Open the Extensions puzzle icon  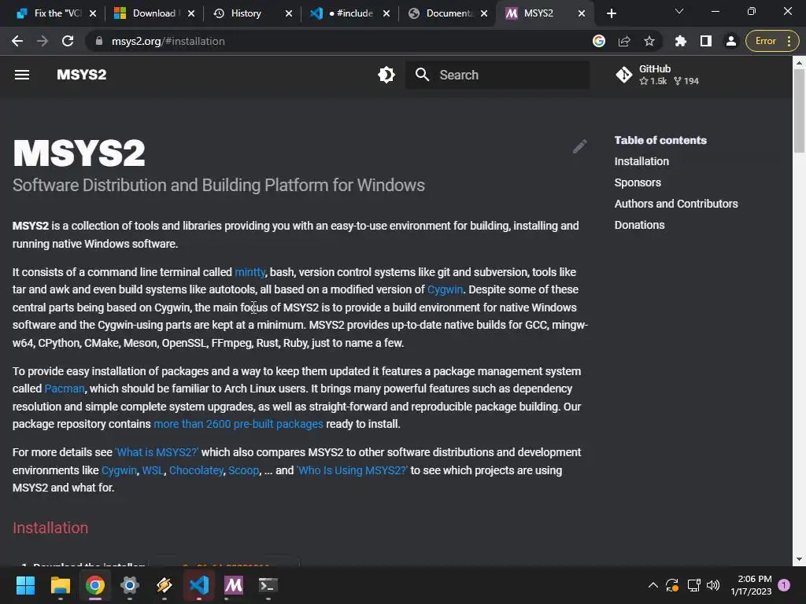pos(681,41)
